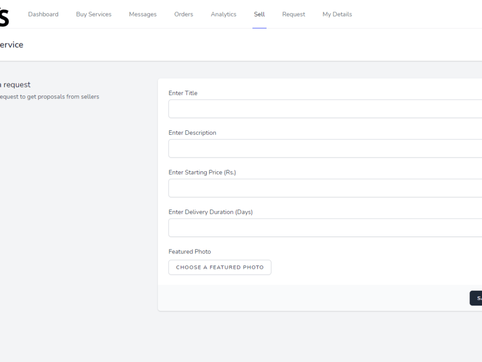
Task: Switch to the Request tab
Action: coord(294,14)
